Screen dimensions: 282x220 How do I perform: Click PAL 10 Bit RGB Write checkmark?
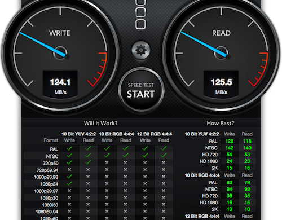[x=107, y=149]
